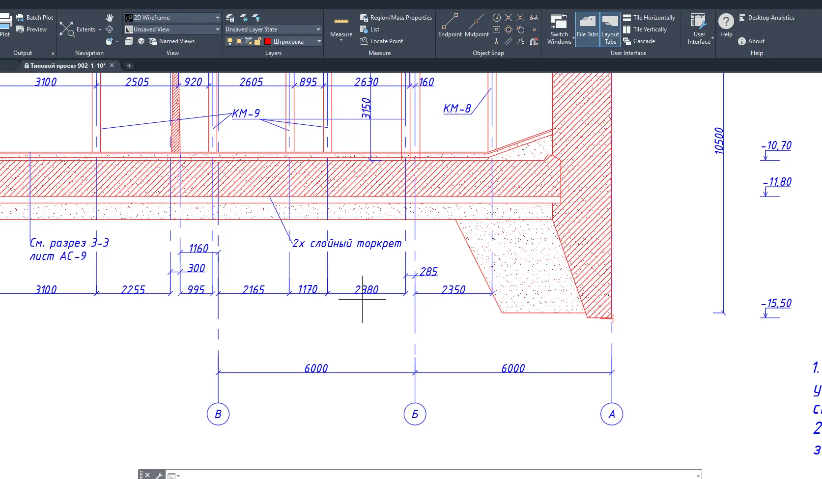Toggle Parallel object snap icon
Viewport: 822px width, 479px height.
coord(509,41)
